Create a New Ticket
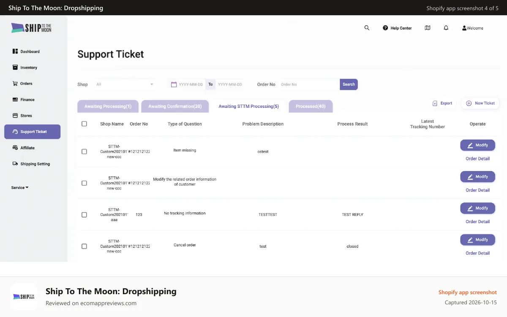This screenshot has width=507, height=317. point(480,103)
